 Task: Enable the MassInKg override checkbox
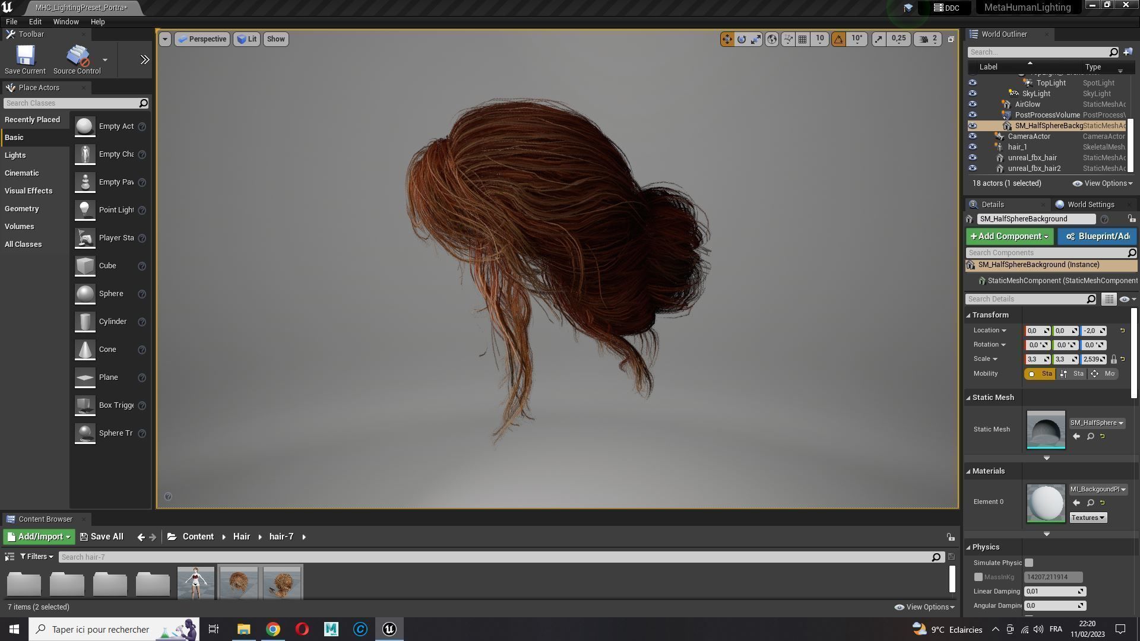[978, 577]
